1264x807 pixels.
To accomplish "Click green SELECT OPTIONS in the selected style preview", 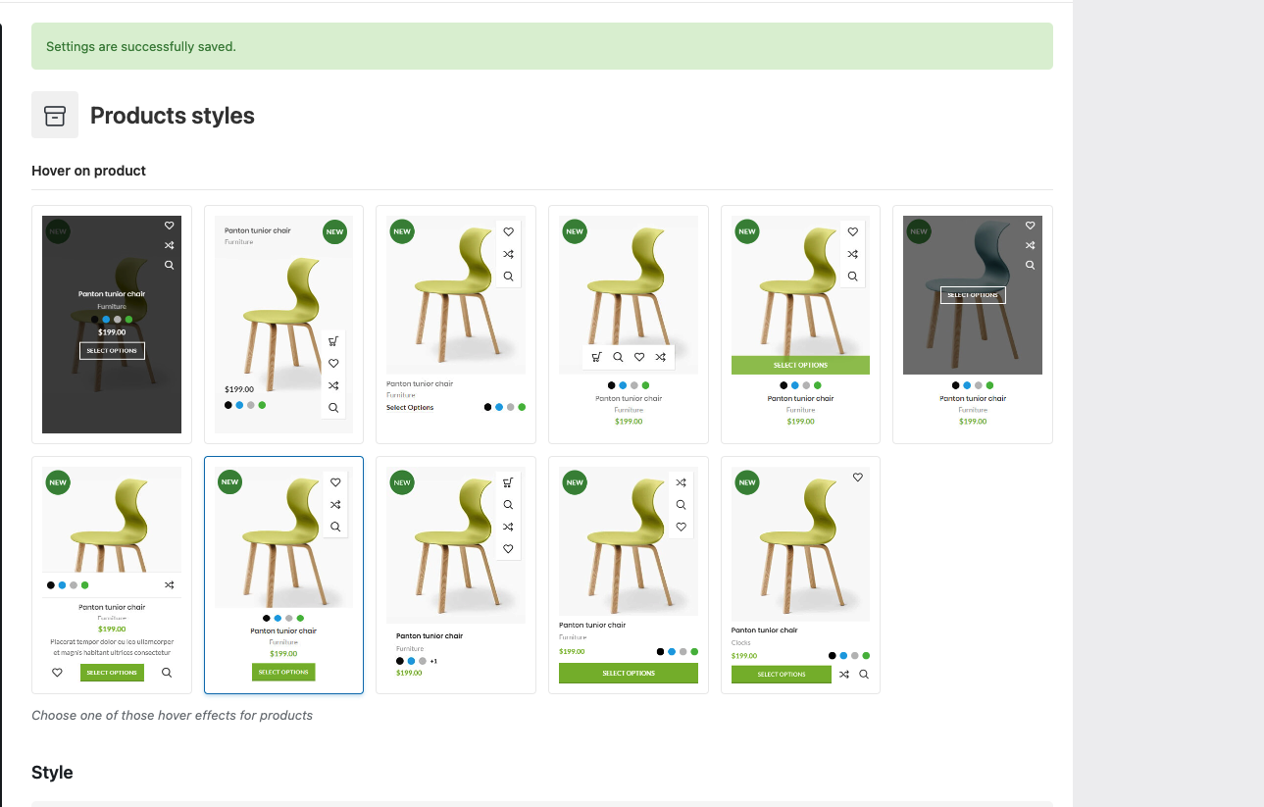I will tap(283, 673).
